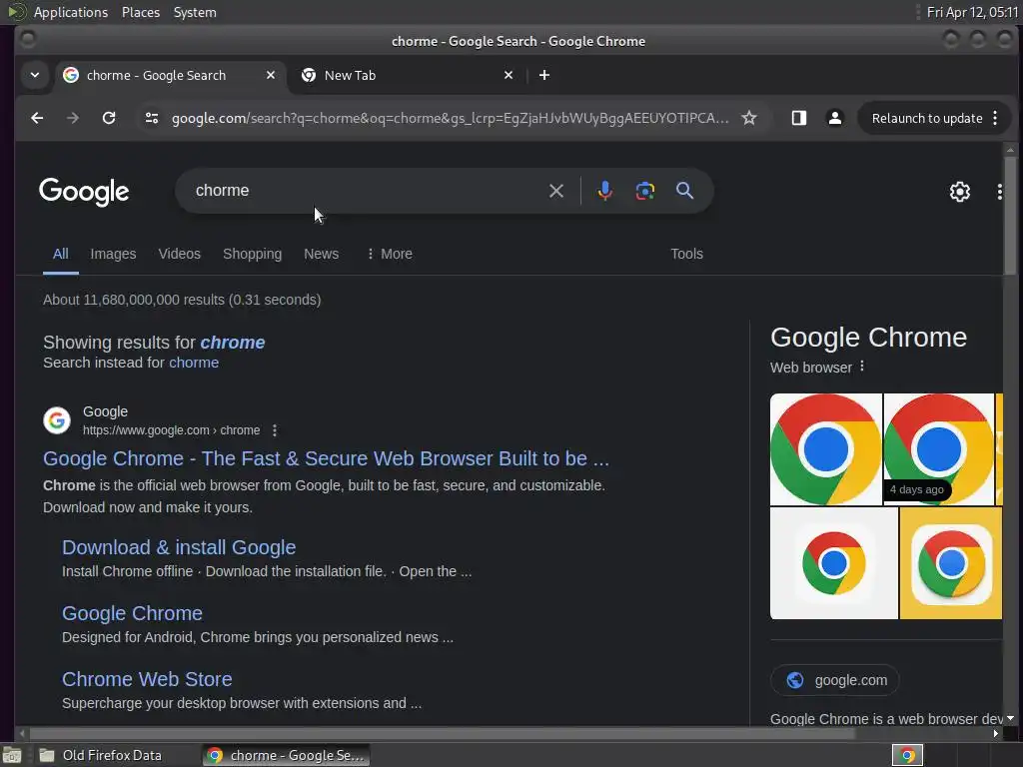Open the Google Chrome sitelink for Android
The height and width of the screenshot is (767, 1023).
click(133, 613)
